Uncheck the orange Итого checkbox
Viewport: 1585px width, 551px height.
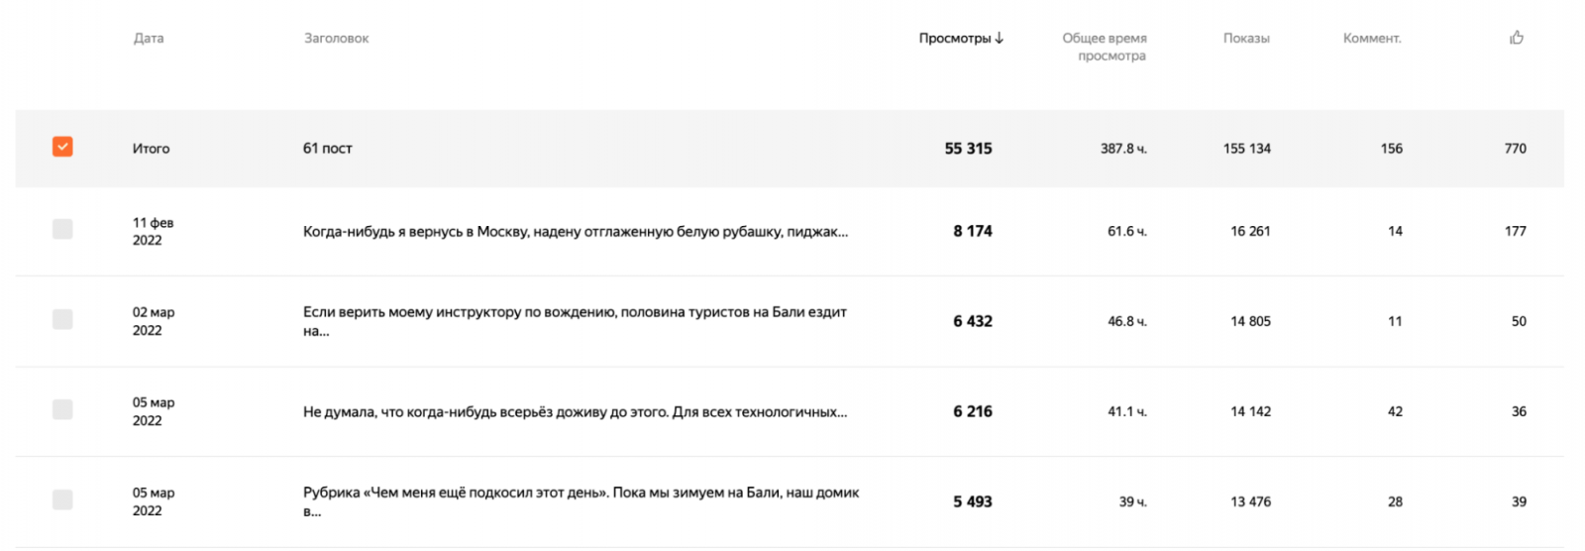(x=62, y=147)
